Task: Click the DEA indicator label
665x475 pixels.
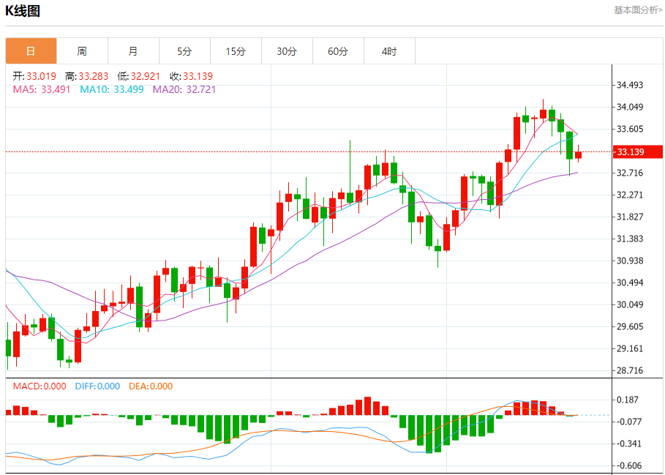Action: point(150,386)
